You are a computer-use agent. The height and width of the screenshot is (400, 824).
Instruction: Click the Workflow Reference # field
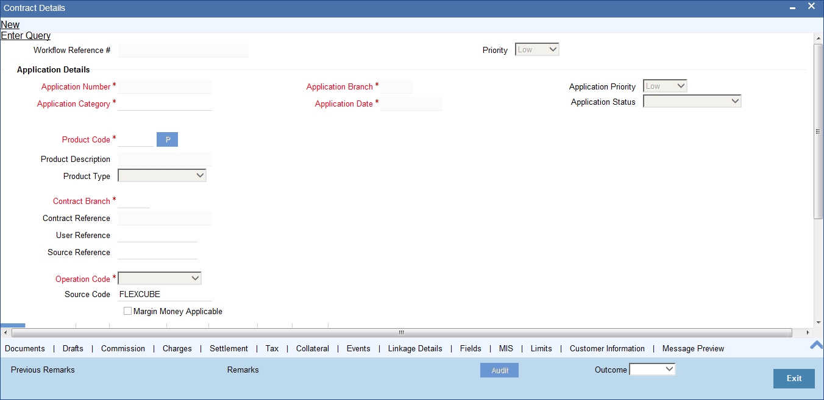183,50
